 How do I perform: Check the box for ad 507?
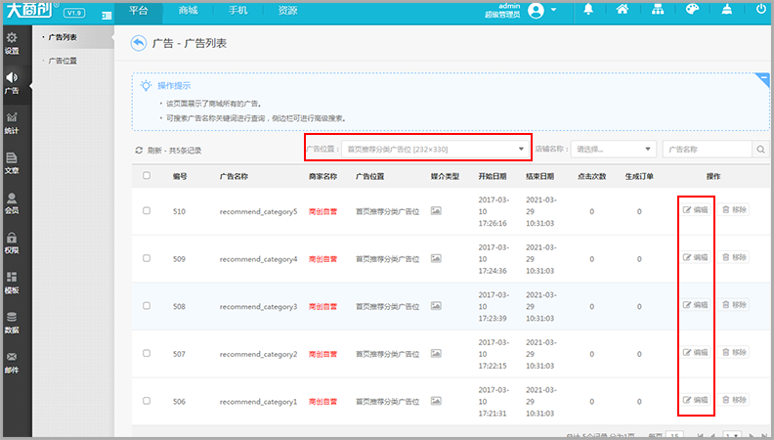pyautogui.click(x=147, y=353)
